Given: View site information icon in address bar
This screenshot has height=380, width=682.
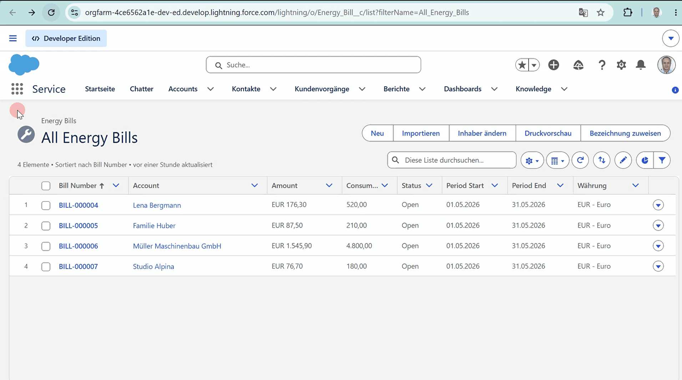Looking at the screenshot, I should tap(74, 12).
